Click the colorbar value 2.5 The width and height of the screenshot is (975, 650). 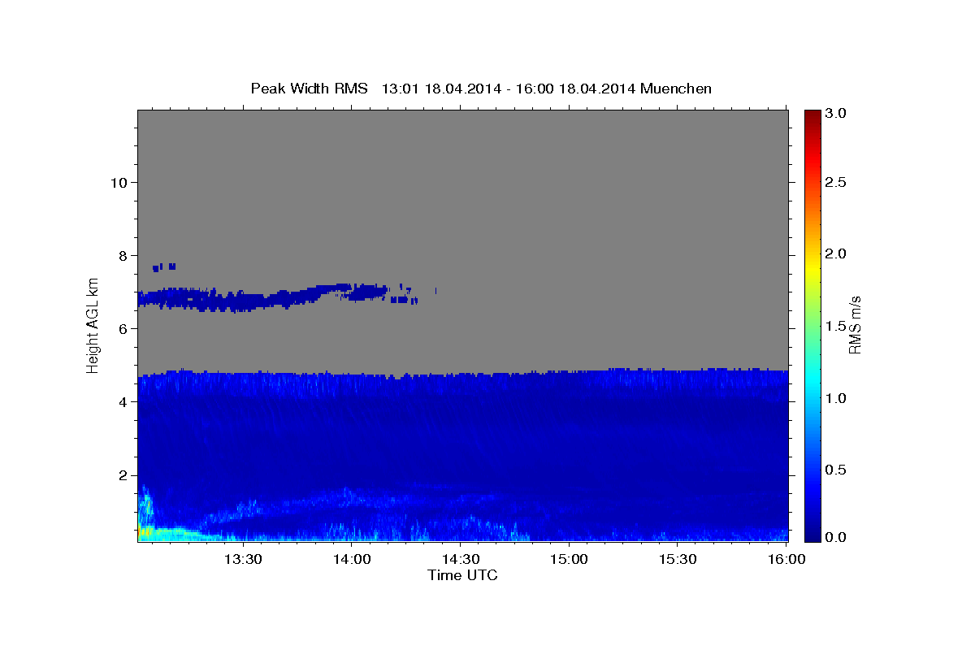(x=835, y=182)
